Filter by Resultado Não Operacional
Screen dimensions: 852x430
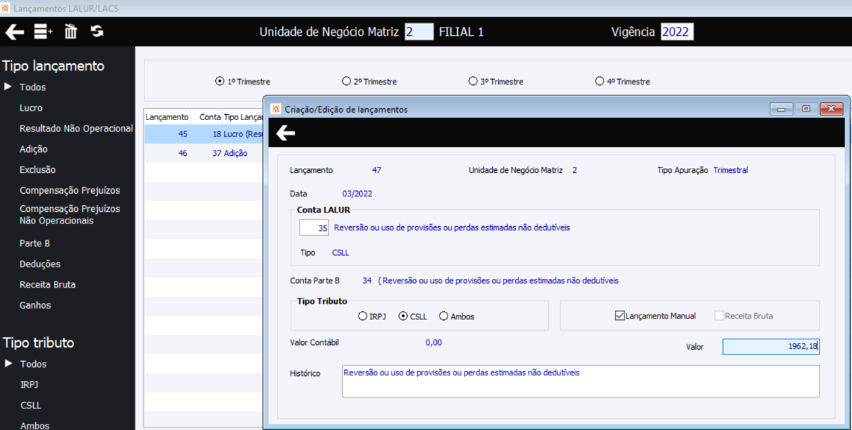click(x=76, y=128)
